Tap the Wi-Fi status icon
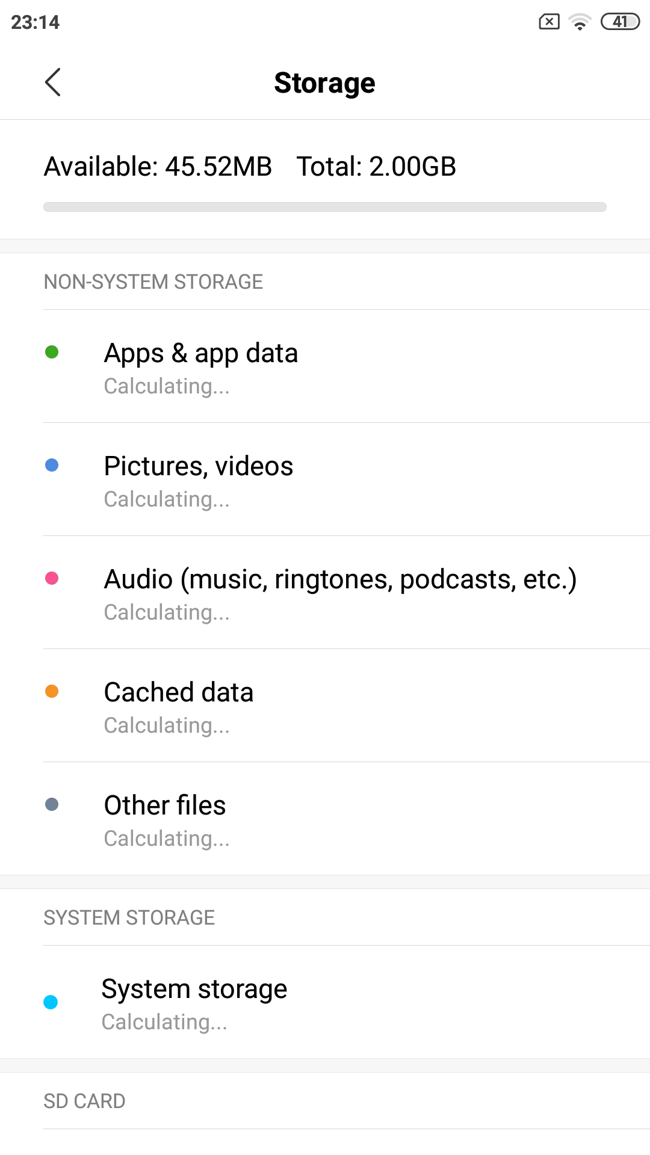650x1155 pixels. point(580,22)
